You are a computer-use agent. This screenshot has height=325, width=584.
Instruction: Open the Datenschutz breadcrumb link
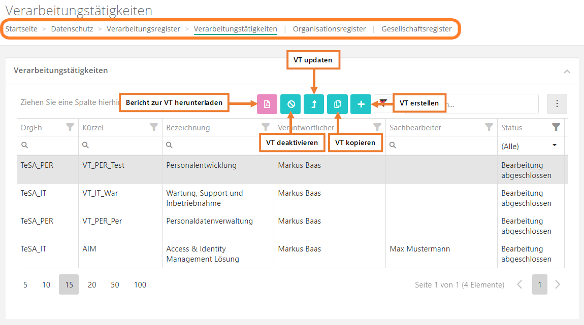(x=72, y=29)
